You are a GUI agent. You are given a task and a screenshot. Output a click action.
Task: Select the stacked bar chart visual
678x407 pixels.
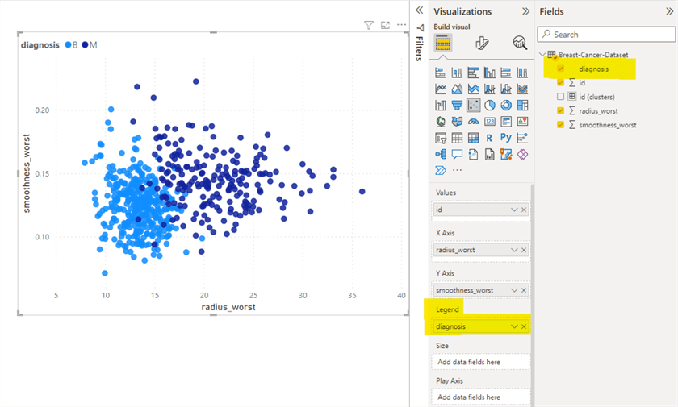[440, 73]
